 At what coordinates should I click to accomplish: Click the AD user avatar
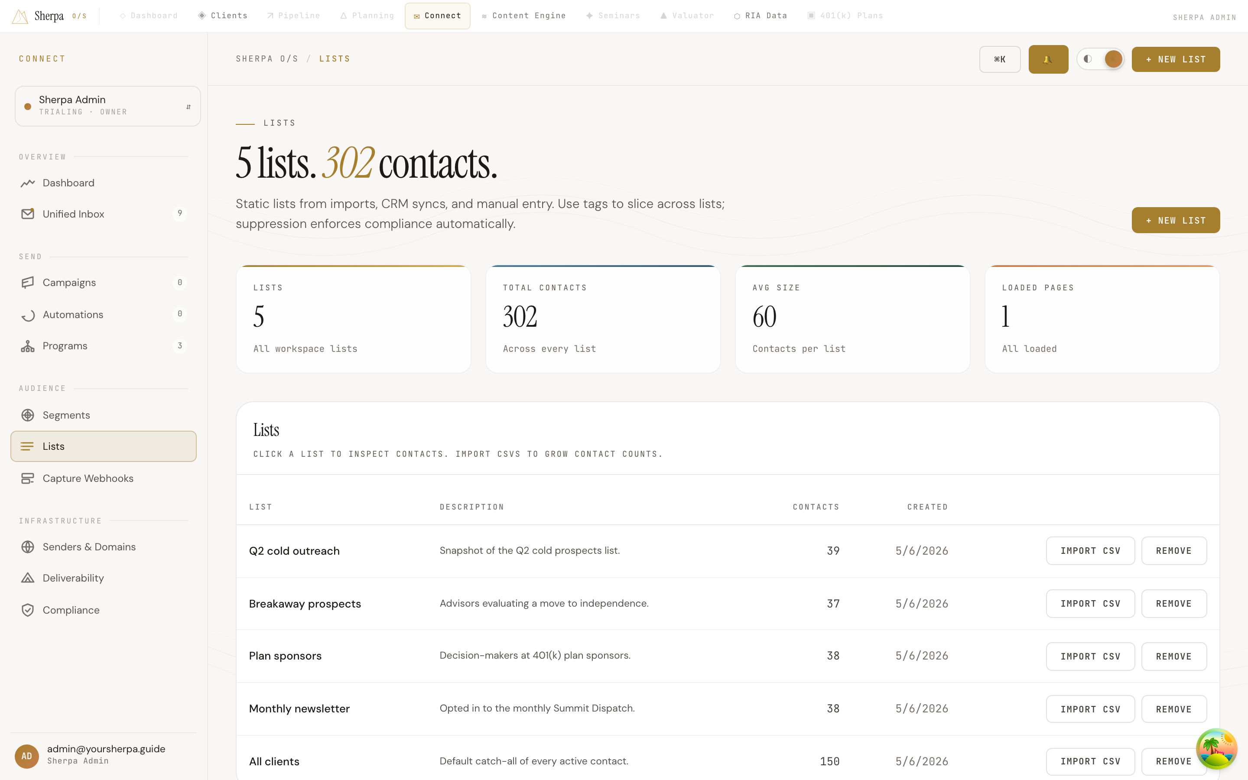pos(27,756)
